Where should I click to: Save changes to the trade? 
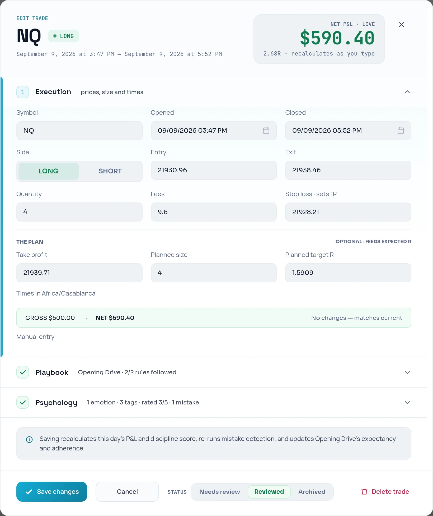(52, 492)
